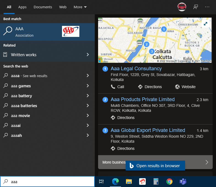216x187 pixels.
Task: Open Aaa Products Private Limited link
Action: pyautogui.click(x=142, y=99)
